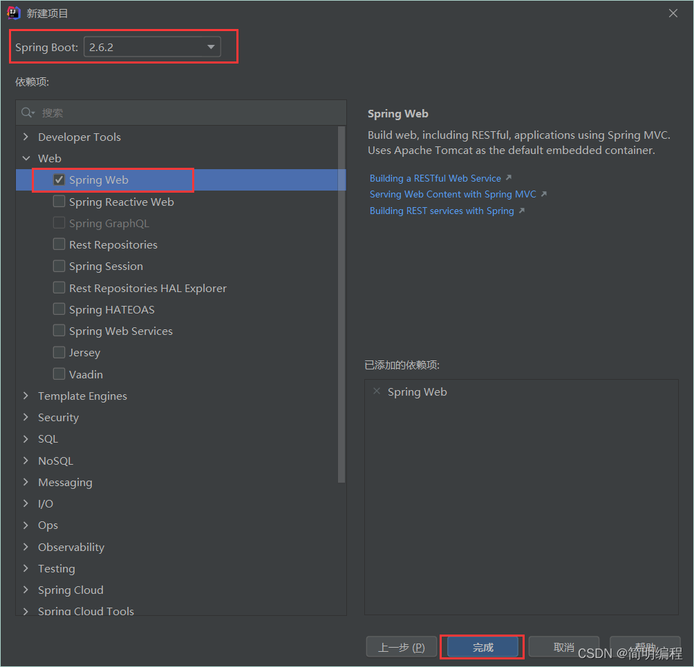Click the 帮助 help button

click(x=645, y=647)
